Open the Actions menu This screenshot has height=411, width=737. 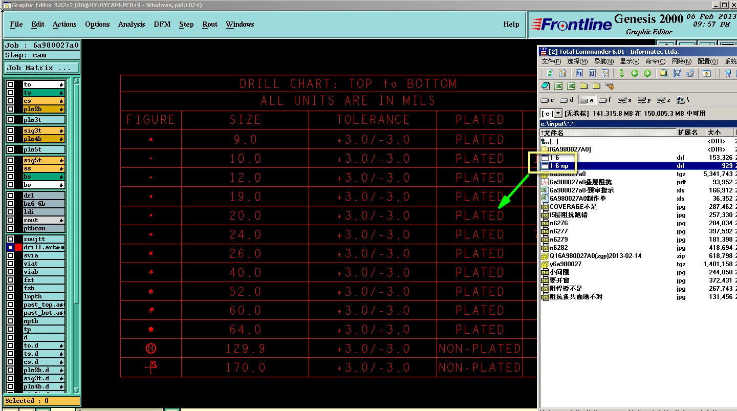pos(64,24)
